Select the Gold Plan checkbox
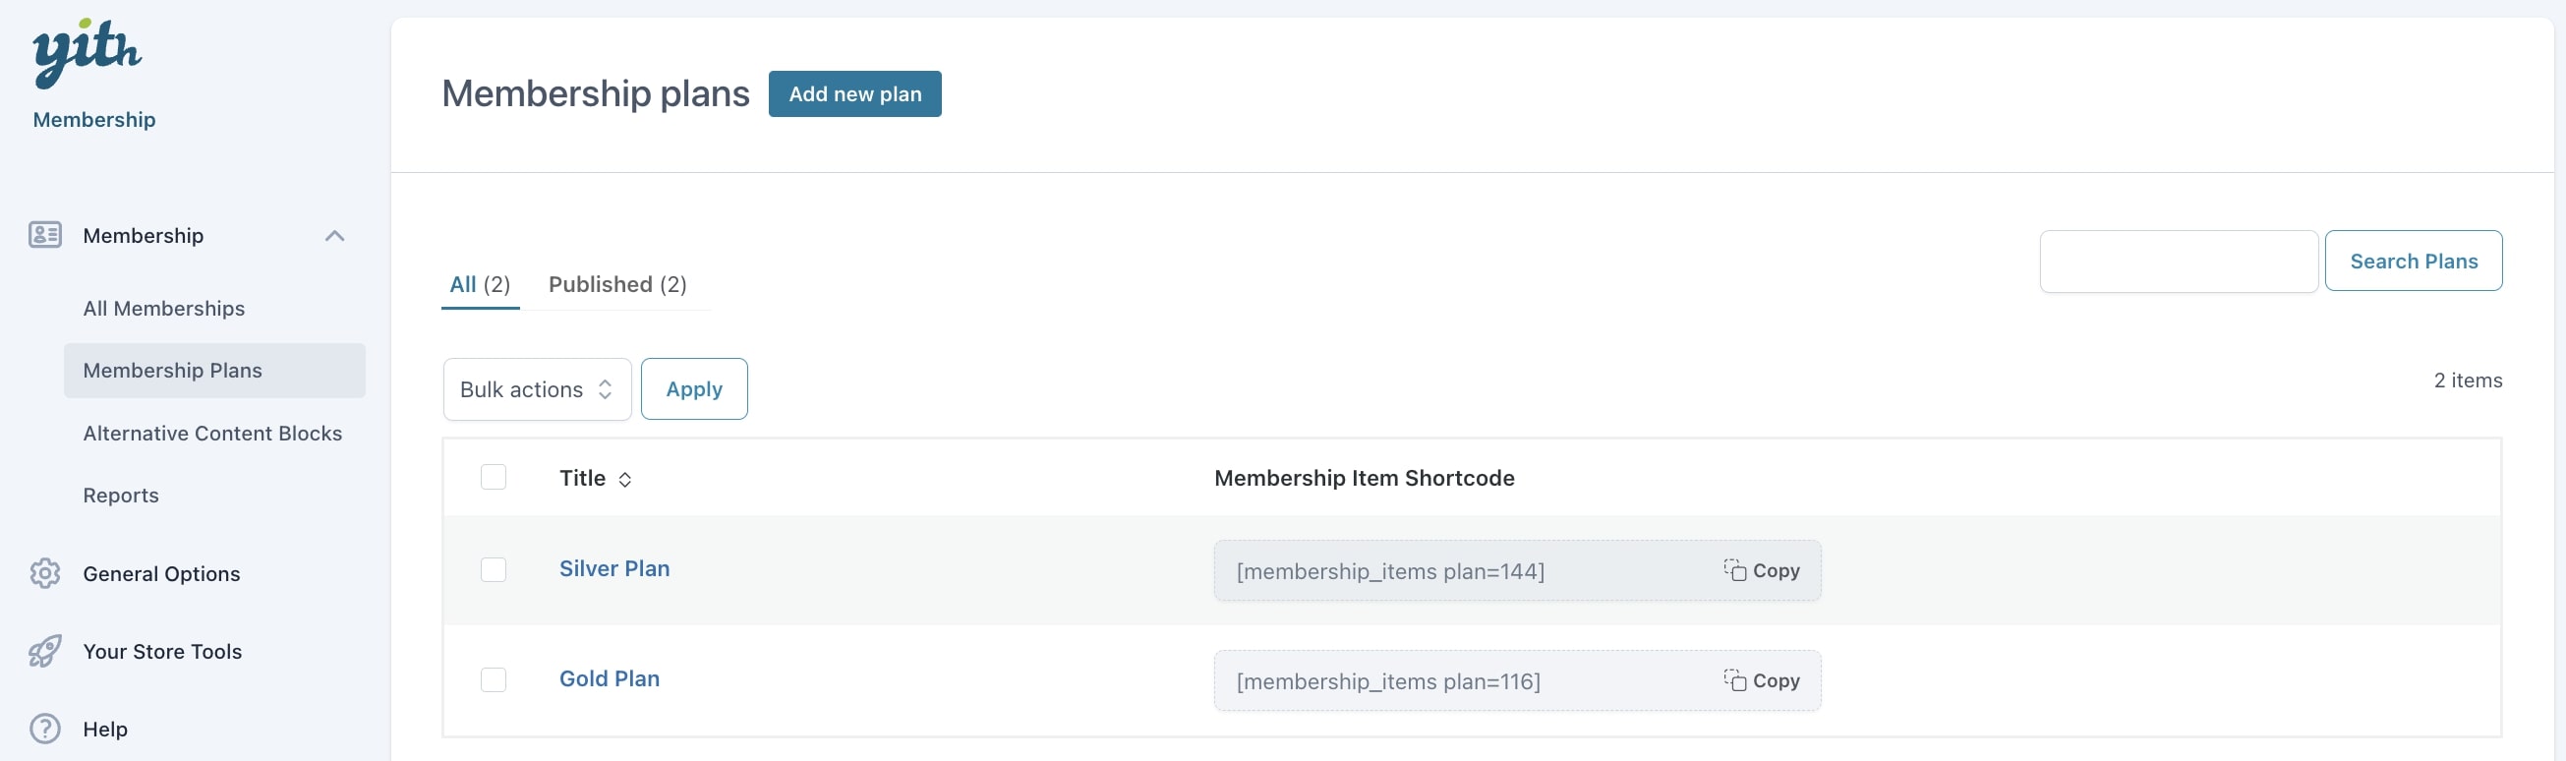The height and width of the screenshot is (761, 2566). 494,679
